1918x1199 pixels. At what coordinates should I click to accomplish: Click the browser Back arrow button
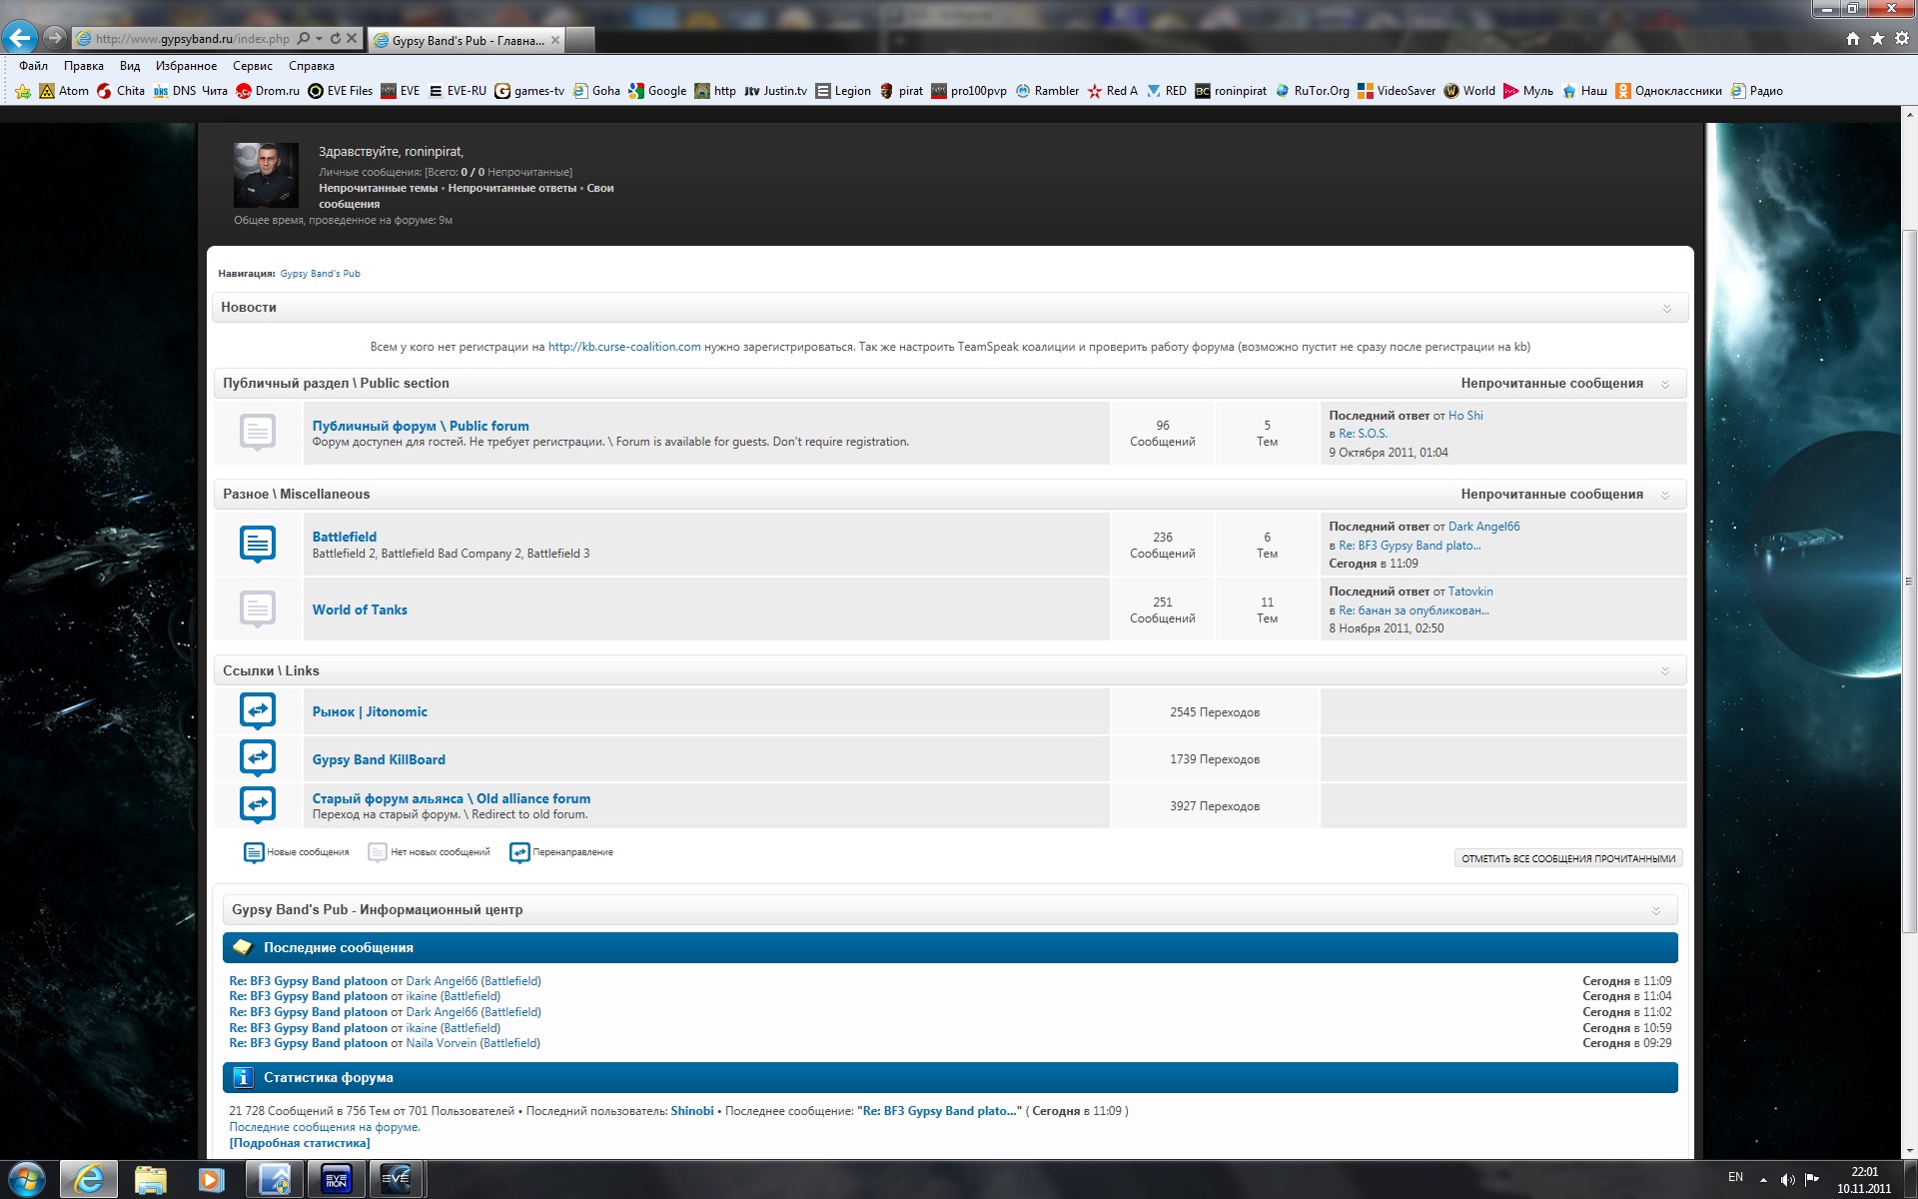click(x=20, y=38)
